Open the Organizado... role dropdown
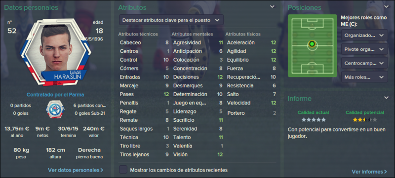395x178 pixels. 364,36
